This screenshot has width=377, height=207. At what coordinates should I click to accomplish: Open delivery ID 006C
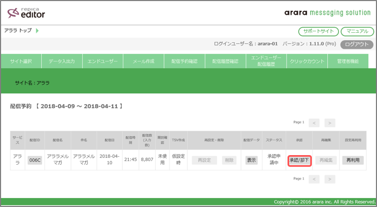click(35, 160)
